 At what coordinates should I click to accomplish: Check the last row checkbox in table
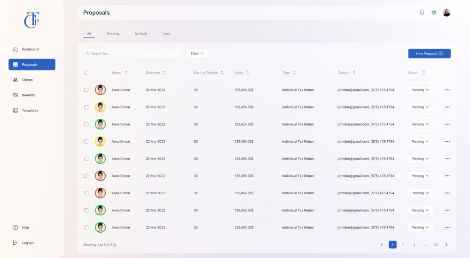tap(86, 228)
